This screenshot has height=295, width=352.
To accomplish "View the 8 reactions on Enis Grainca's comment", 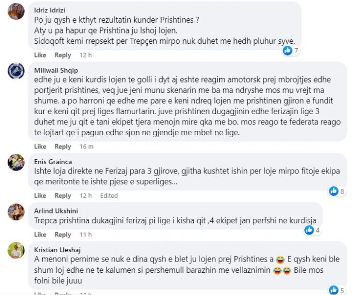I will 337,191.
